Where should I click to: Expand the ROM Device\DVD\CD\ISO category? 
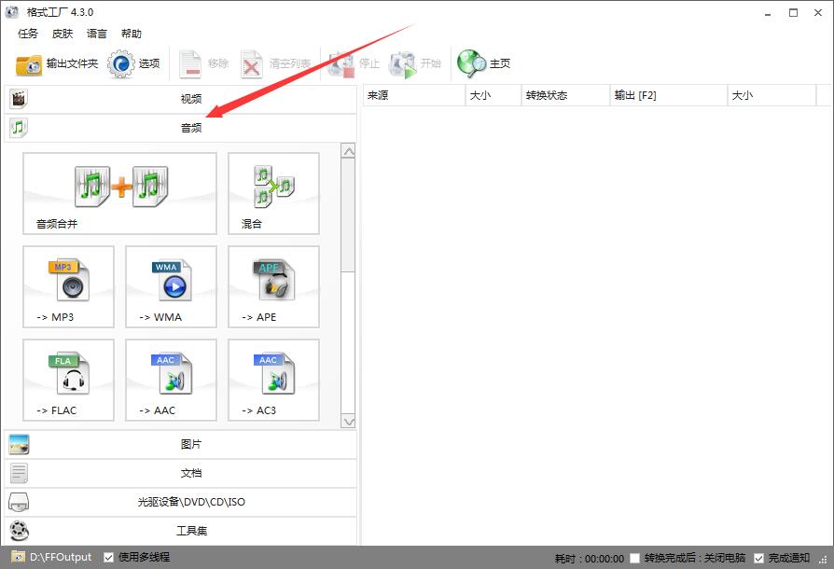(181, 502)
